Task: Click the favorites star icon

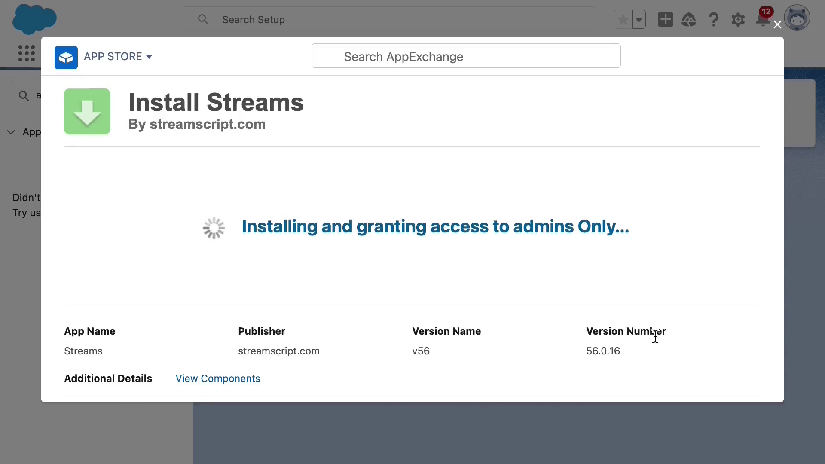Action: [623, 20]
